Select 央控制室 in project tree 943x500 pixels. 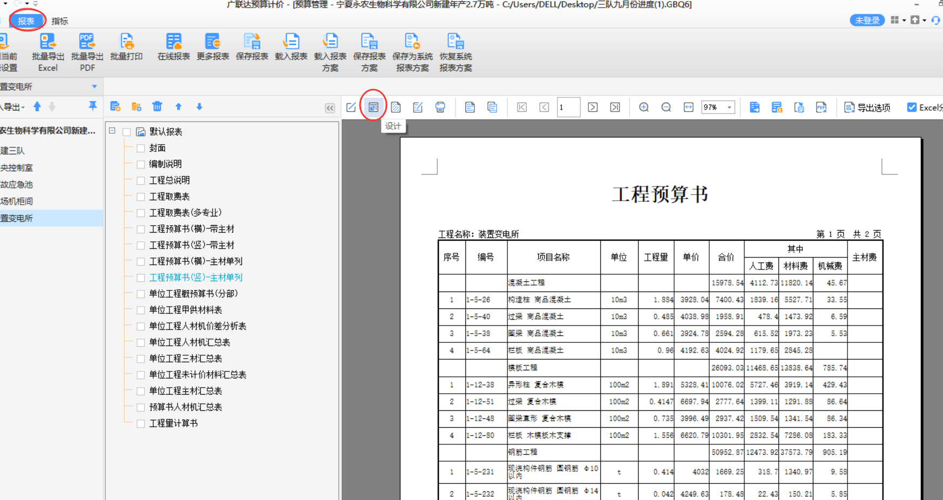pyautogui.click(x=17, y=167)
